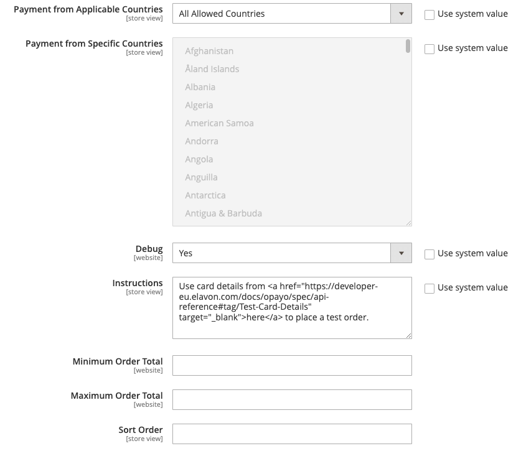Click the resize handle of countries list
This screenshot has height=451, width=521.
pos(409,223)
